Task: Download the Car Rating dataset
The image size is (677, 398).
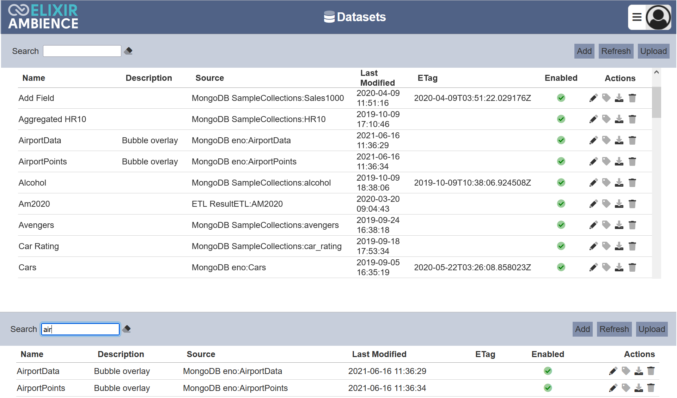Action: point(619,246)
